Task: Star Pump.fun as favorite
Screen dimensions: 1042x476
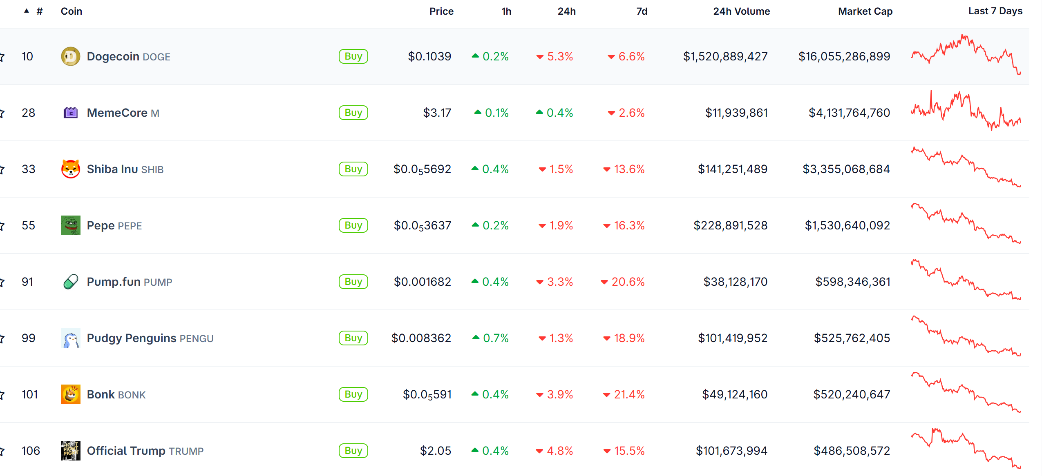Action: 2,282
